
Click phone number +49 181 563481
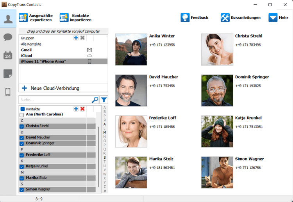click(x=162, y=168)
